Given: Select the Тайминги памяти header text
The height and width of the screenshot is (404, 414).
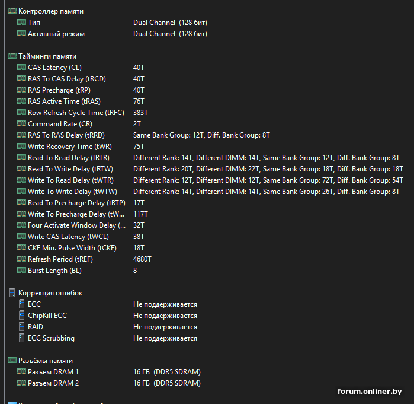Looking at the screenshot, I should click(47, 56).
